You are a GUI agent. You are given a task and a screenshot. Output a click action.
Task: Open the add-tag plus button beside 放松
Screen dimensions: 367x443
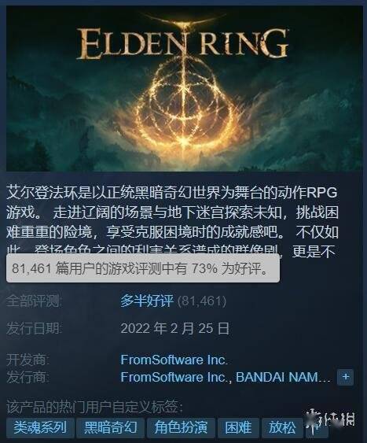(317, 427)
